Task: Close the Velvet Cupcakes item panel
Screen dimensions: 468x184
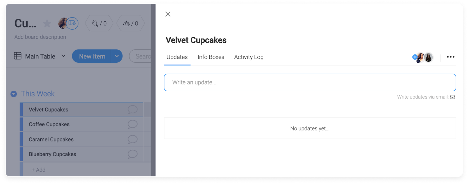Action: 168,14
